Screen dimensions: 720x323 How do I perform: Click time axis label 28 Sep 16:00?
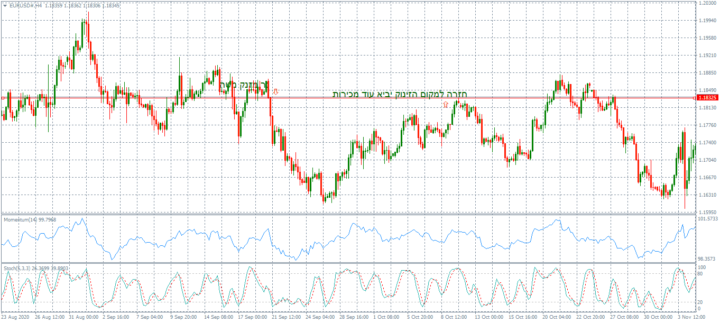355,318
